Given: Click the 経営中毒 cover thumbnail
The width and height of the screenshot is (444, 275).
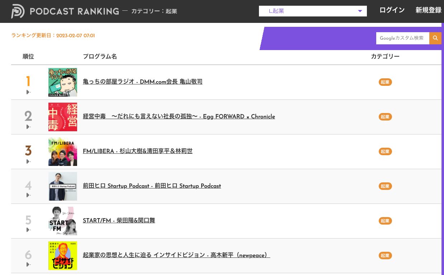Looking at the screenshot, I should click(x=63, y=117).
